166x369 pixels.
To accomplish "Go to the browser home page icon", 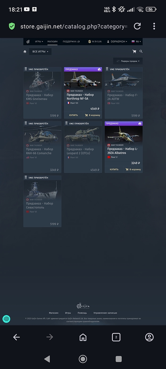I will coord(83,337).
